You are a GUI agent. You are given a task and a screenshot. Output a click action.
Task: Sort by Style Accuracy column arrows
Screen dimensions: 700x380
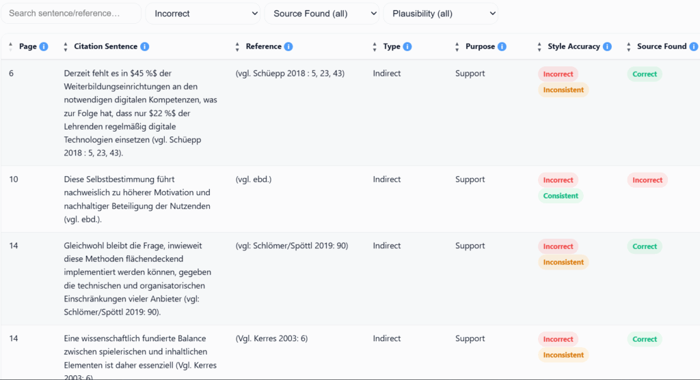click(539, 46)
